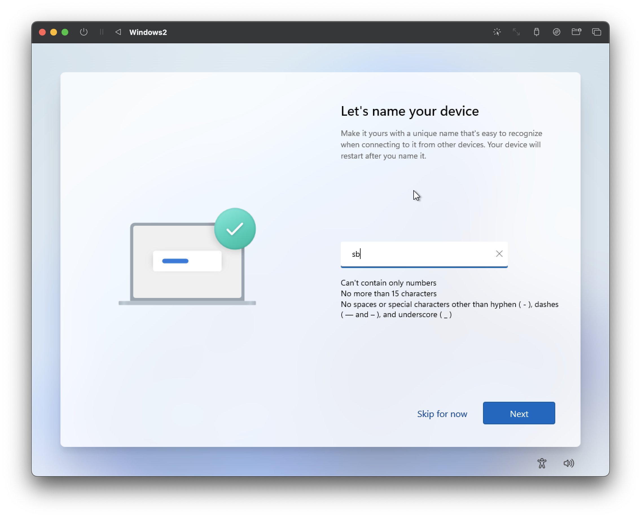
Task: Click the green full-screen button
Action: (x=65, y=32)
